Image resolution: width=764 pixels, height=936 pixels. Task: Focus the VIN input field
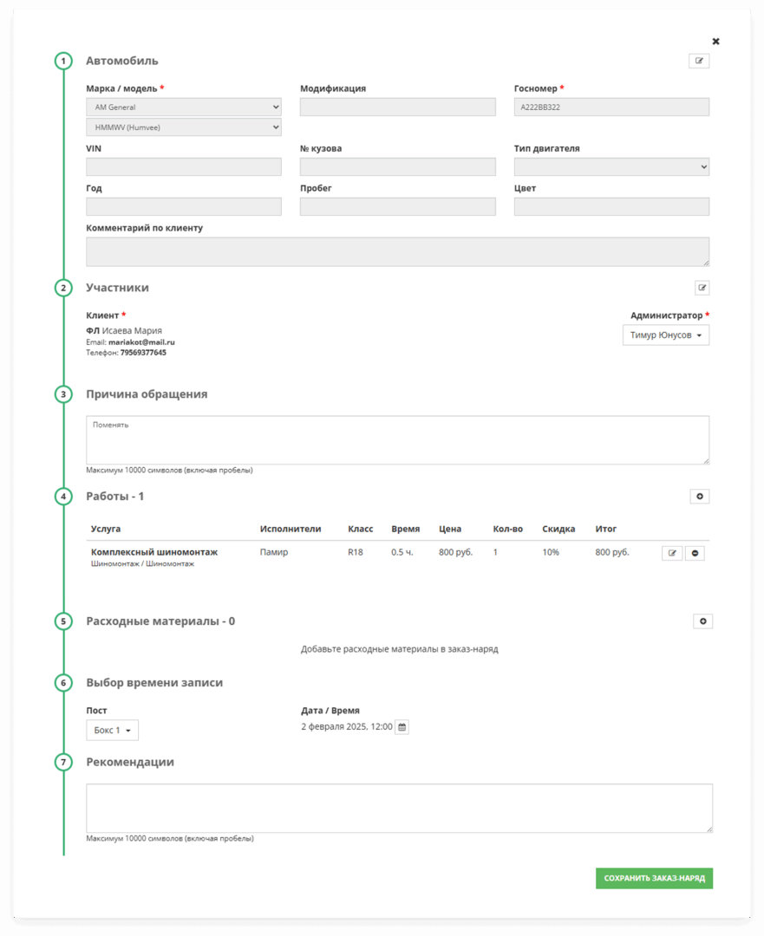(x=183, y=166)
